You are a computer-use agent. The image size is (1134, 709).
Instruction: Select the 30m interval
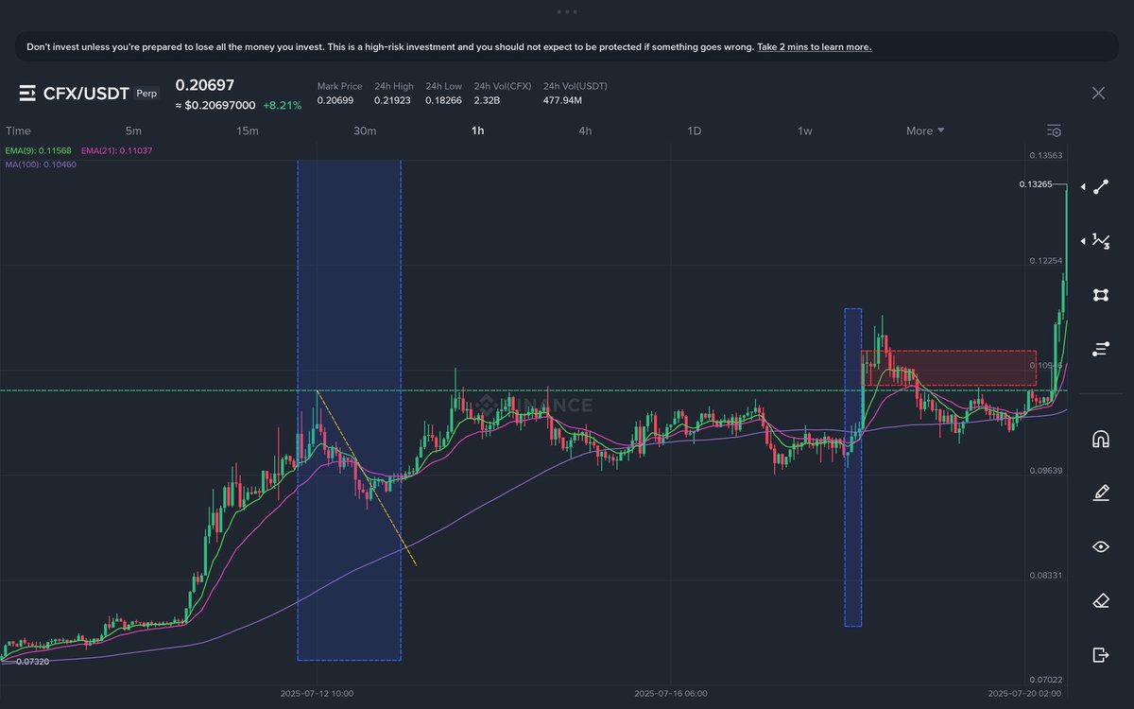click(x=365, y=130)
